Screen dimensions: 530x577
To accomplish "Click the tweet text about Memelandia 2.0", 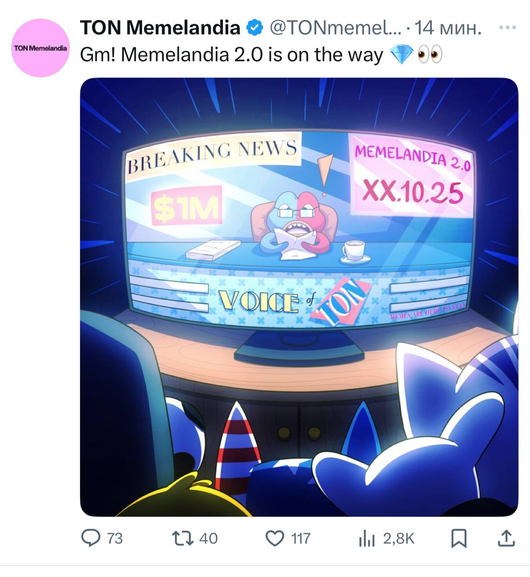I will [231, 55].
